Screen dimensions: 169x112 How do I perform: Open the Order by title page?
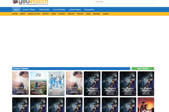44,10
